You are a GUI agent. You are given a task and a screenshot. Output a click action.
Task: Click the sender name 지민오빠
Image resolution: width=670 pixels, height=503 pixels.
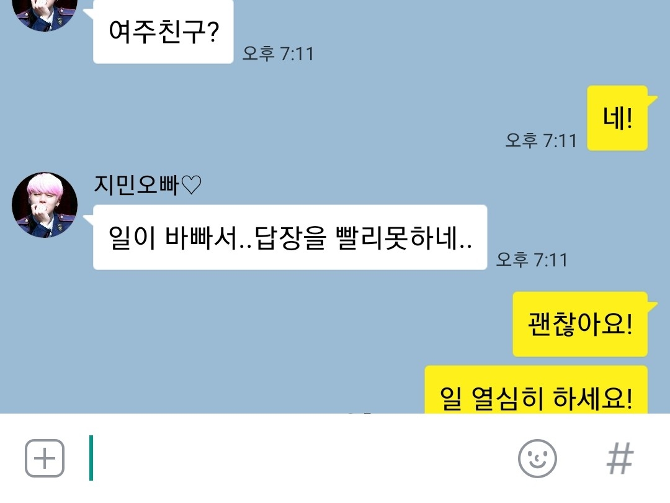point(136,185)
